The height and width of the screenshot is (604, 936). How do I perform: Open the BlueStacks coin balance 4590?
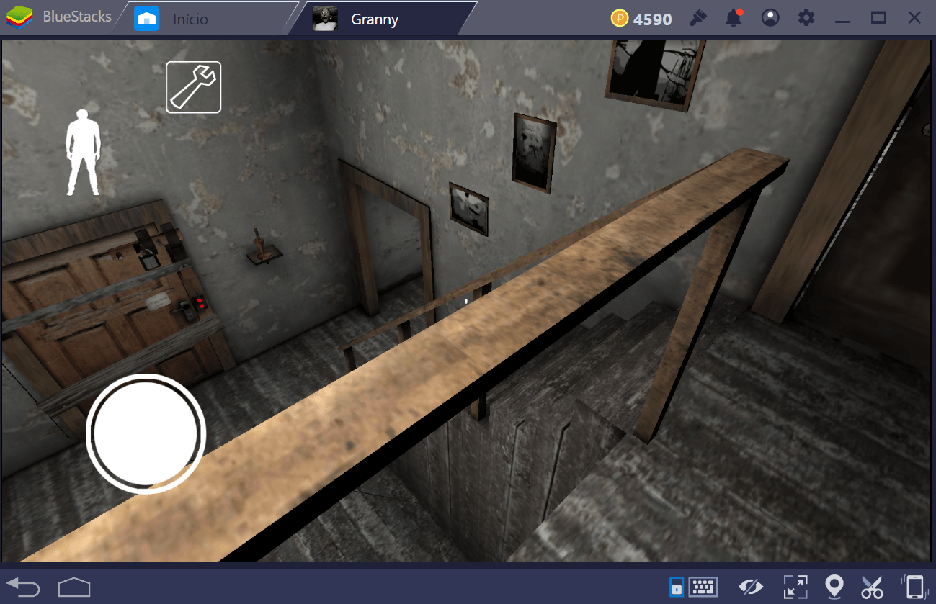click(x=641, y=19)
